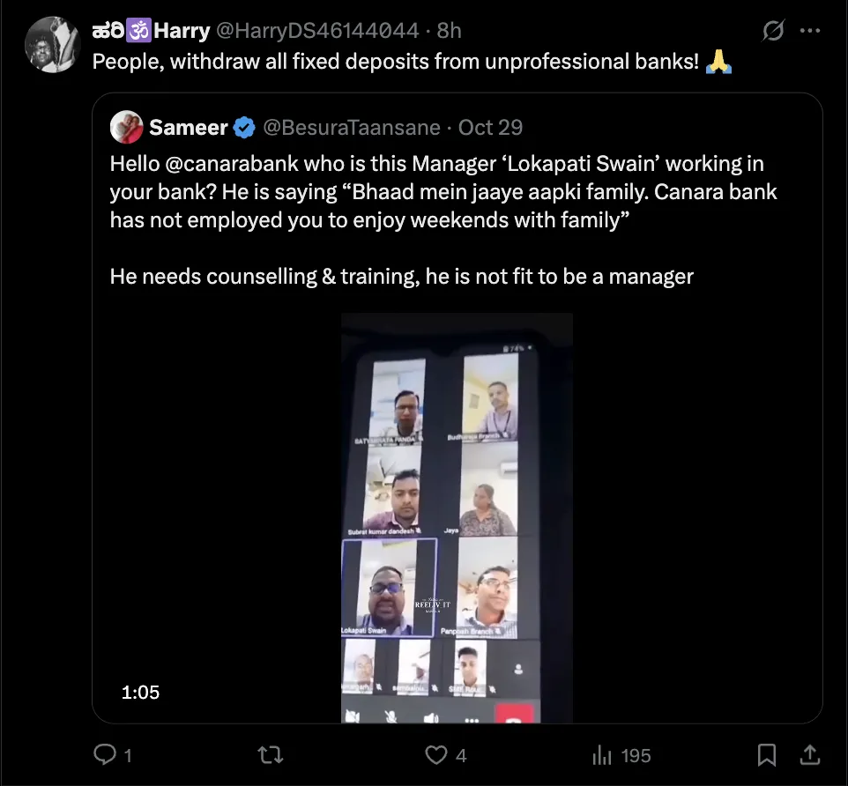Bookmark this post
Image resolution: width=848 pixels, height=786 pixels.
[767, 755]
